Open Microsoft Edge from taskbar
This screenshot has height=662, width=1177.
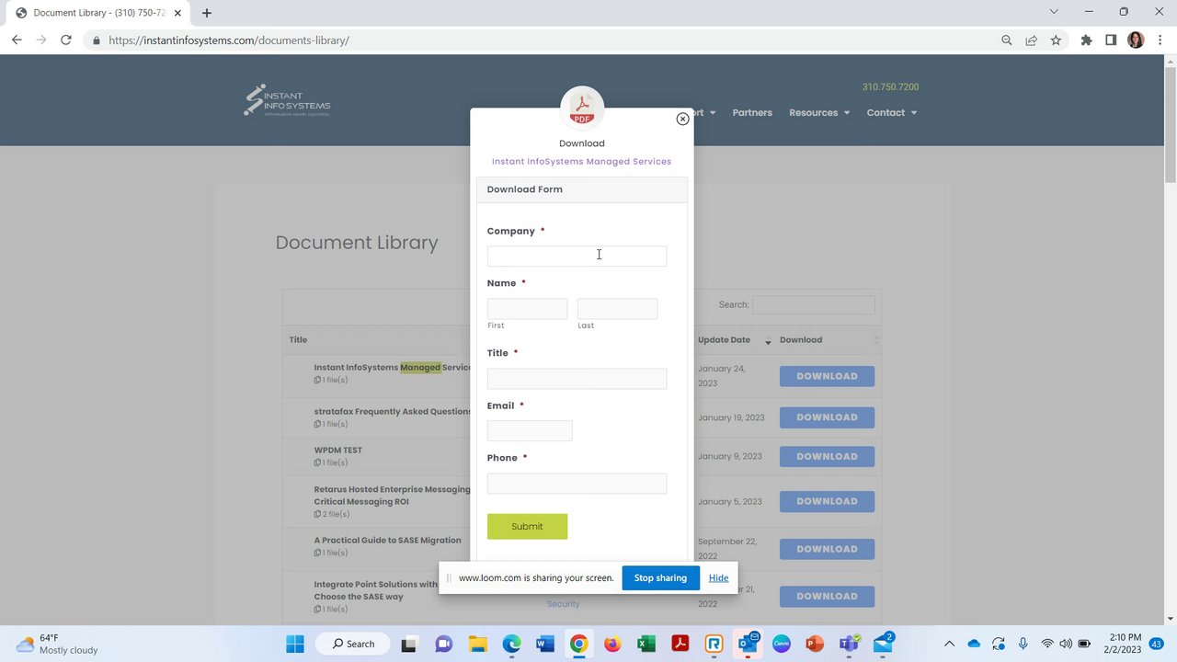pyautogui.click(x=511, y=644)
